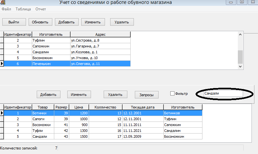Click the record count value 7
This screenshot has width=258, height=154.
(x=56, y=148)
